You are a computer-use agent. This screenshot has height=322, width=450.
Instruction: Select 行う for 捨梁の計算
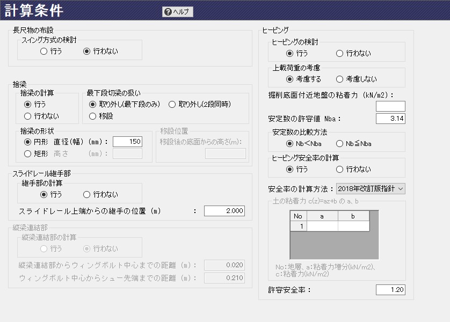click(35, 104)
